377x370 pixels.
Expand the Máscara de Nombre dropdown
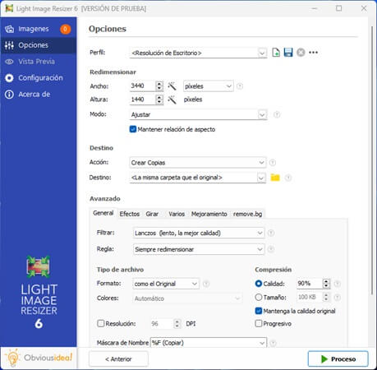pyautogui.click(x=262, y=343)
